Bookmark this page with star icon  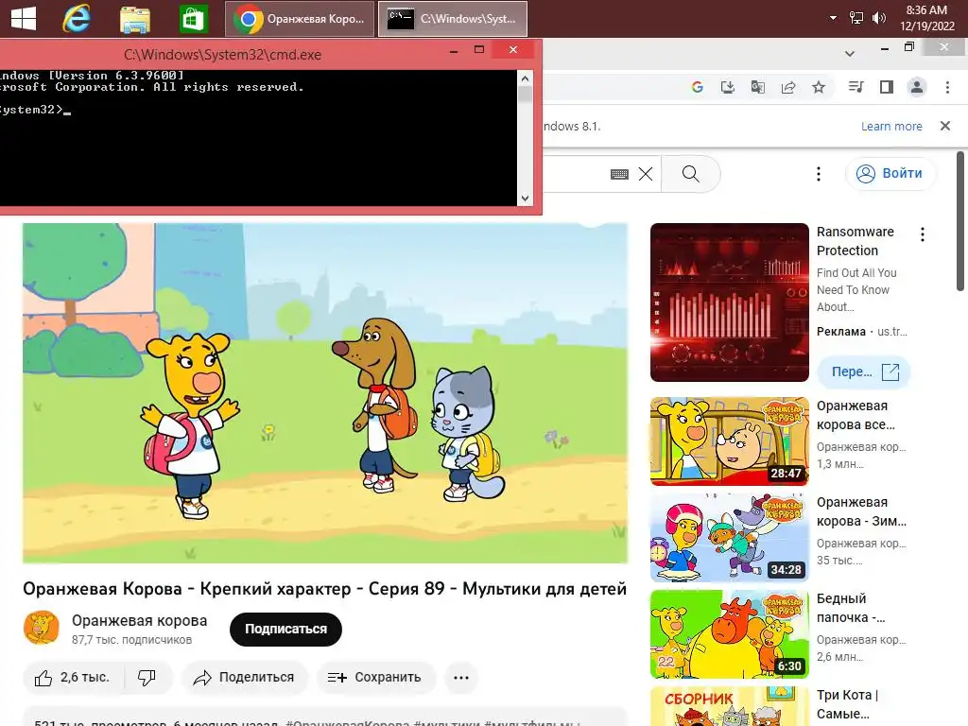[x=819, y=87]
